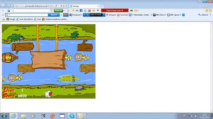Open Favorites star icon at top right

pos(207,6)
